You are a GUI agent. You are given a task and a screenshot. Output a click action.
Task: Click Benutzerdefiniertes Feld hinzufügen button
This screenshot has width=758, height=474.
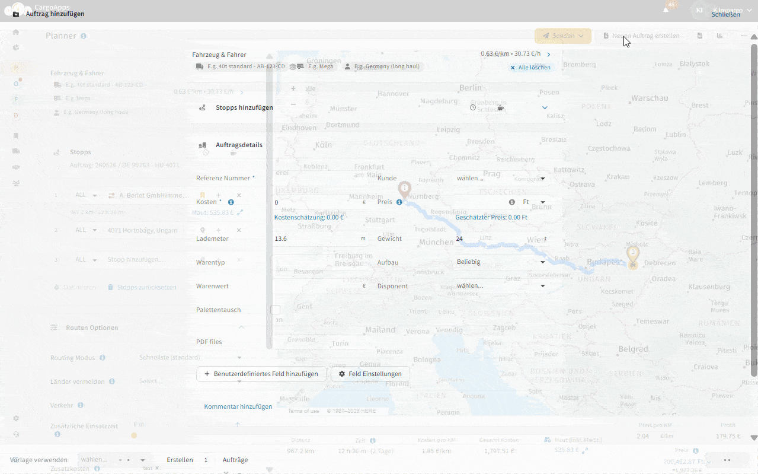tap(261, 374)
